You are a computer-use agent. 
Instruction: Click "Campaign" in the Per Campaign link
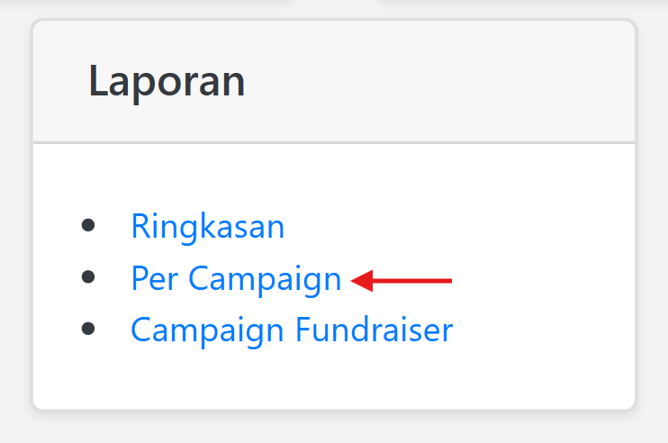pos(265,279)
